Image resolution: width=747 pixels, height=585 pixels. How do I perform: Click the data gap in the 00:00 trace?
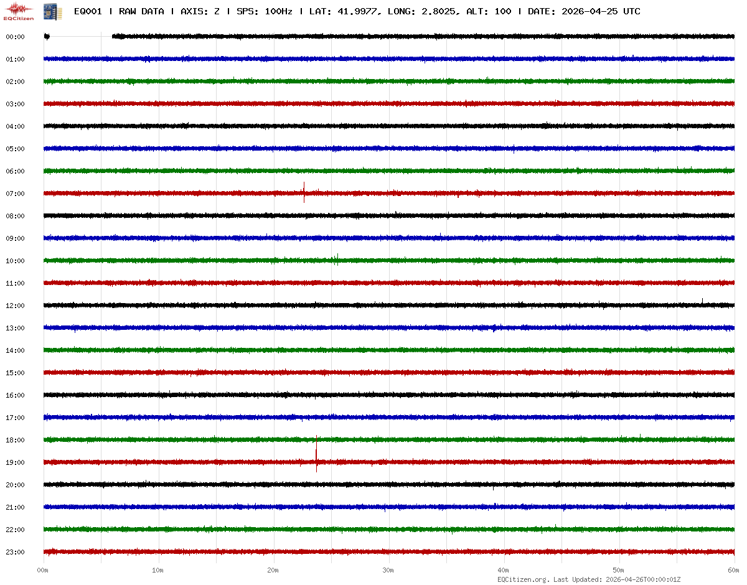tap(81, 37)
